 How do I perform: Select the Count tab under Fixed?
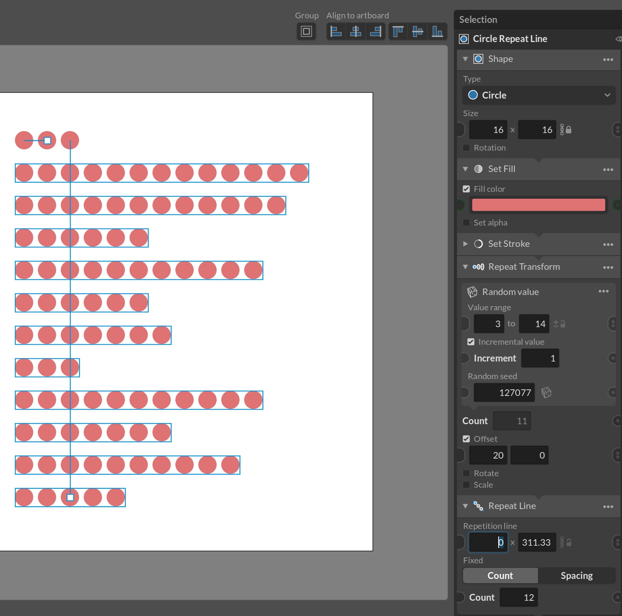(500, 575)
